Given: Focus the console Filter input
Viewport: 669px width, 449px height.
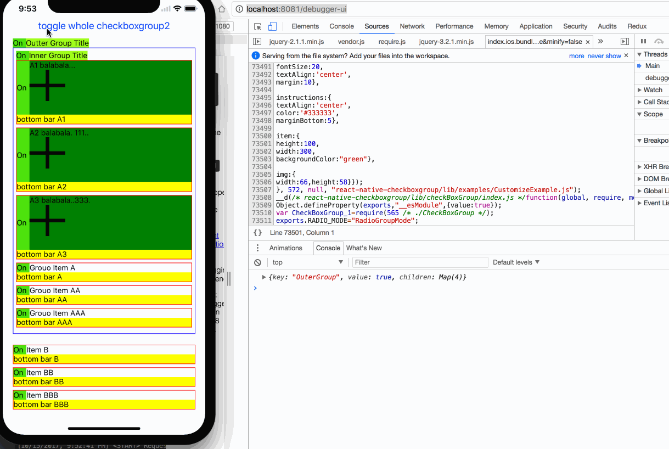Looking at the screenshot, I should pos(420,262).
